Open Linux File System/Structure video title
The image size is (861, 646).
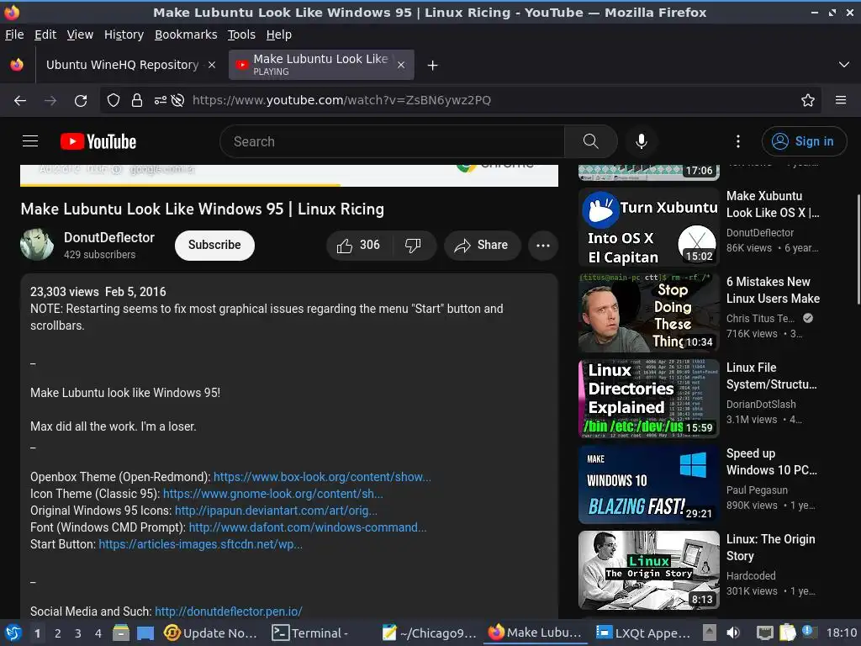click(772, 376)
